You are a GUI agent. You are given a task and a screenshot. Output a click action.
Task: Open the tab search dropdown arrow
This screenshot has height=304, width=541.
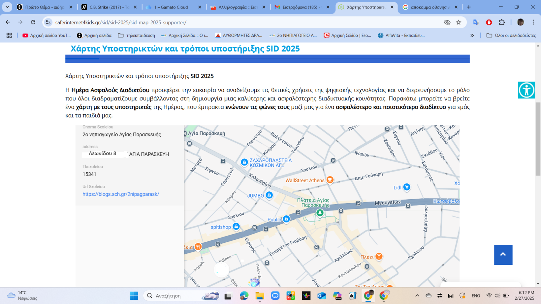click(7, 7)
